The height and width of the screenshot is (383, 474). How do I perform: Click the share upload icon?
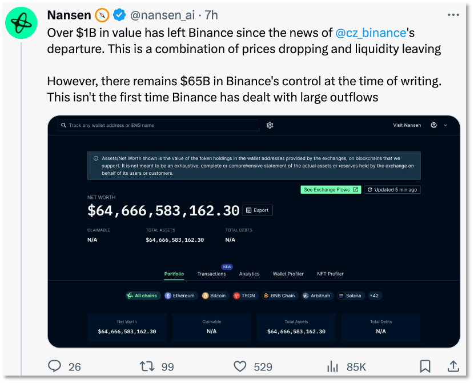(453, 366)
